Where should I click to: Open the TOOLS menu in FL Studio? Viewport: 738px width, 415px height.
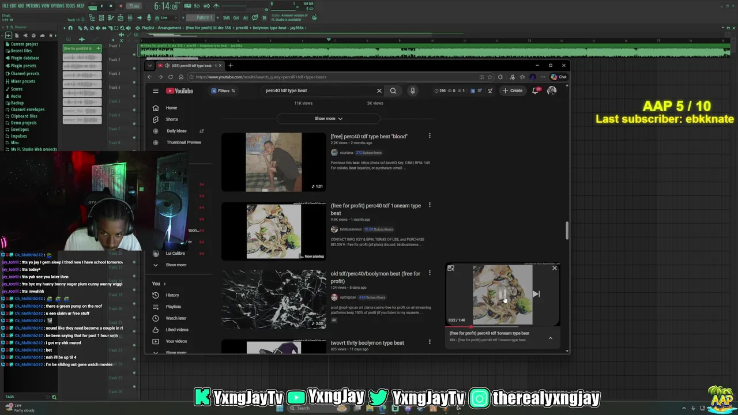pos(70,6)
